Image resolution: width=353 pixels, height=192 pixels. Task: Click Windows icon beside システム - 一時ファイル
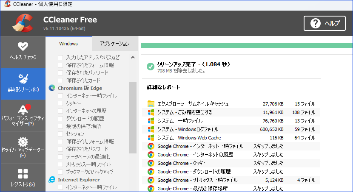tap(151, 121)
